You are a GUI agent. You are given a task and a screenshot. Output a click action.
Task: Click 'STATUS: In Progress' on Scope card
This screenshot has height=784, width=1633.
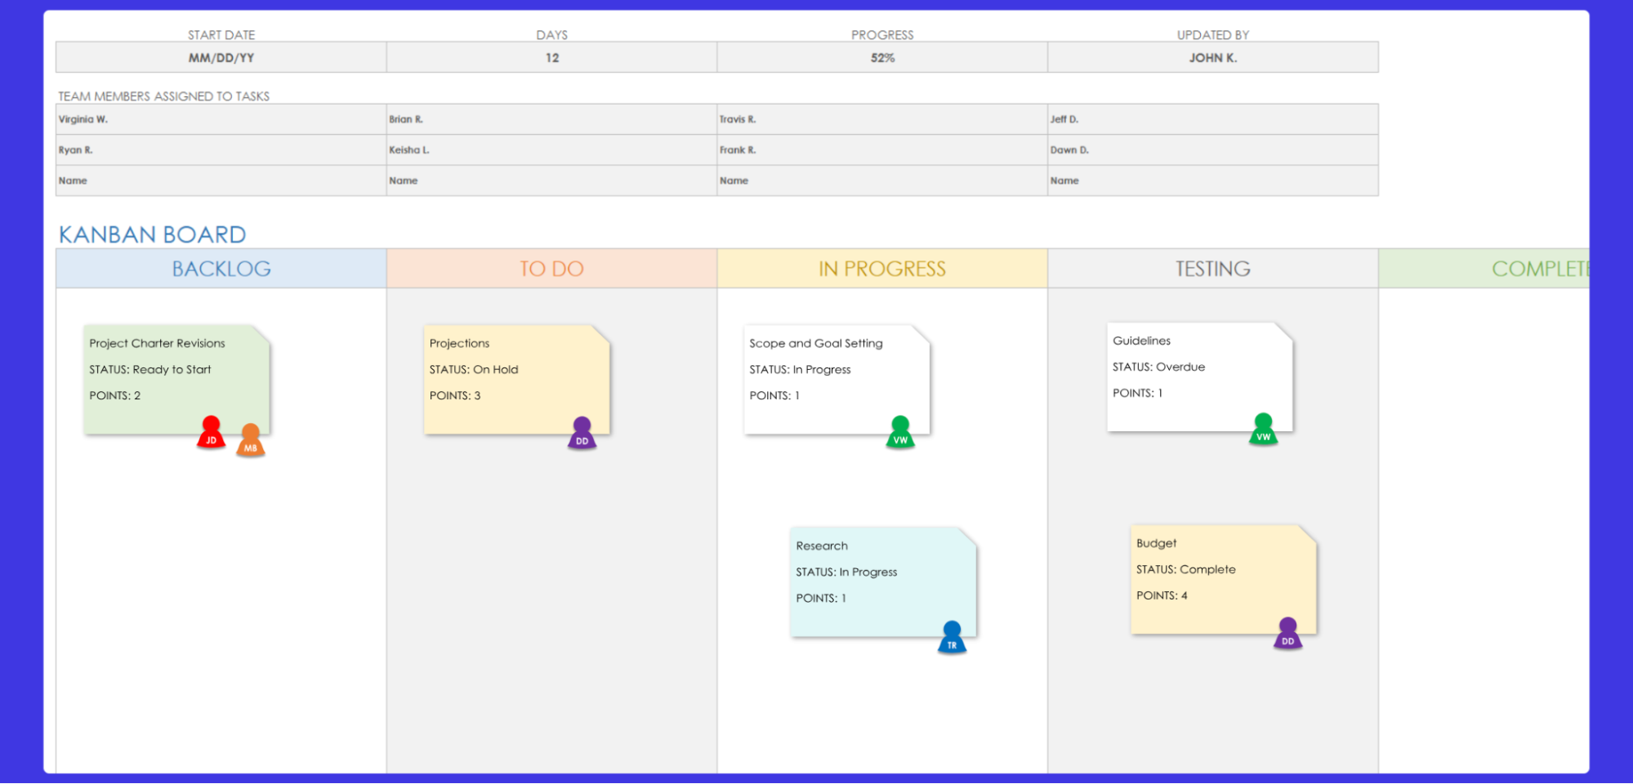click(x=800, y=369)
